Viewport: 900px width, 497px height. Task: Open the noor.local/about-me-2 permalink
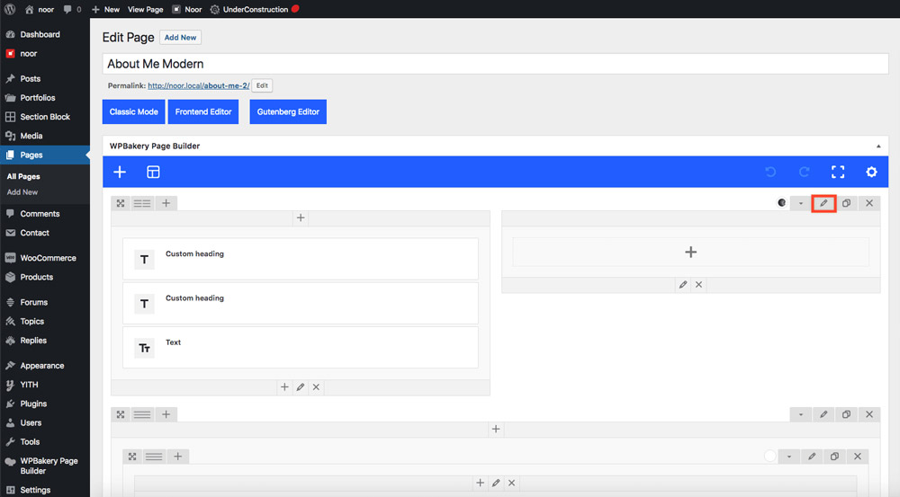click(199, 85)
